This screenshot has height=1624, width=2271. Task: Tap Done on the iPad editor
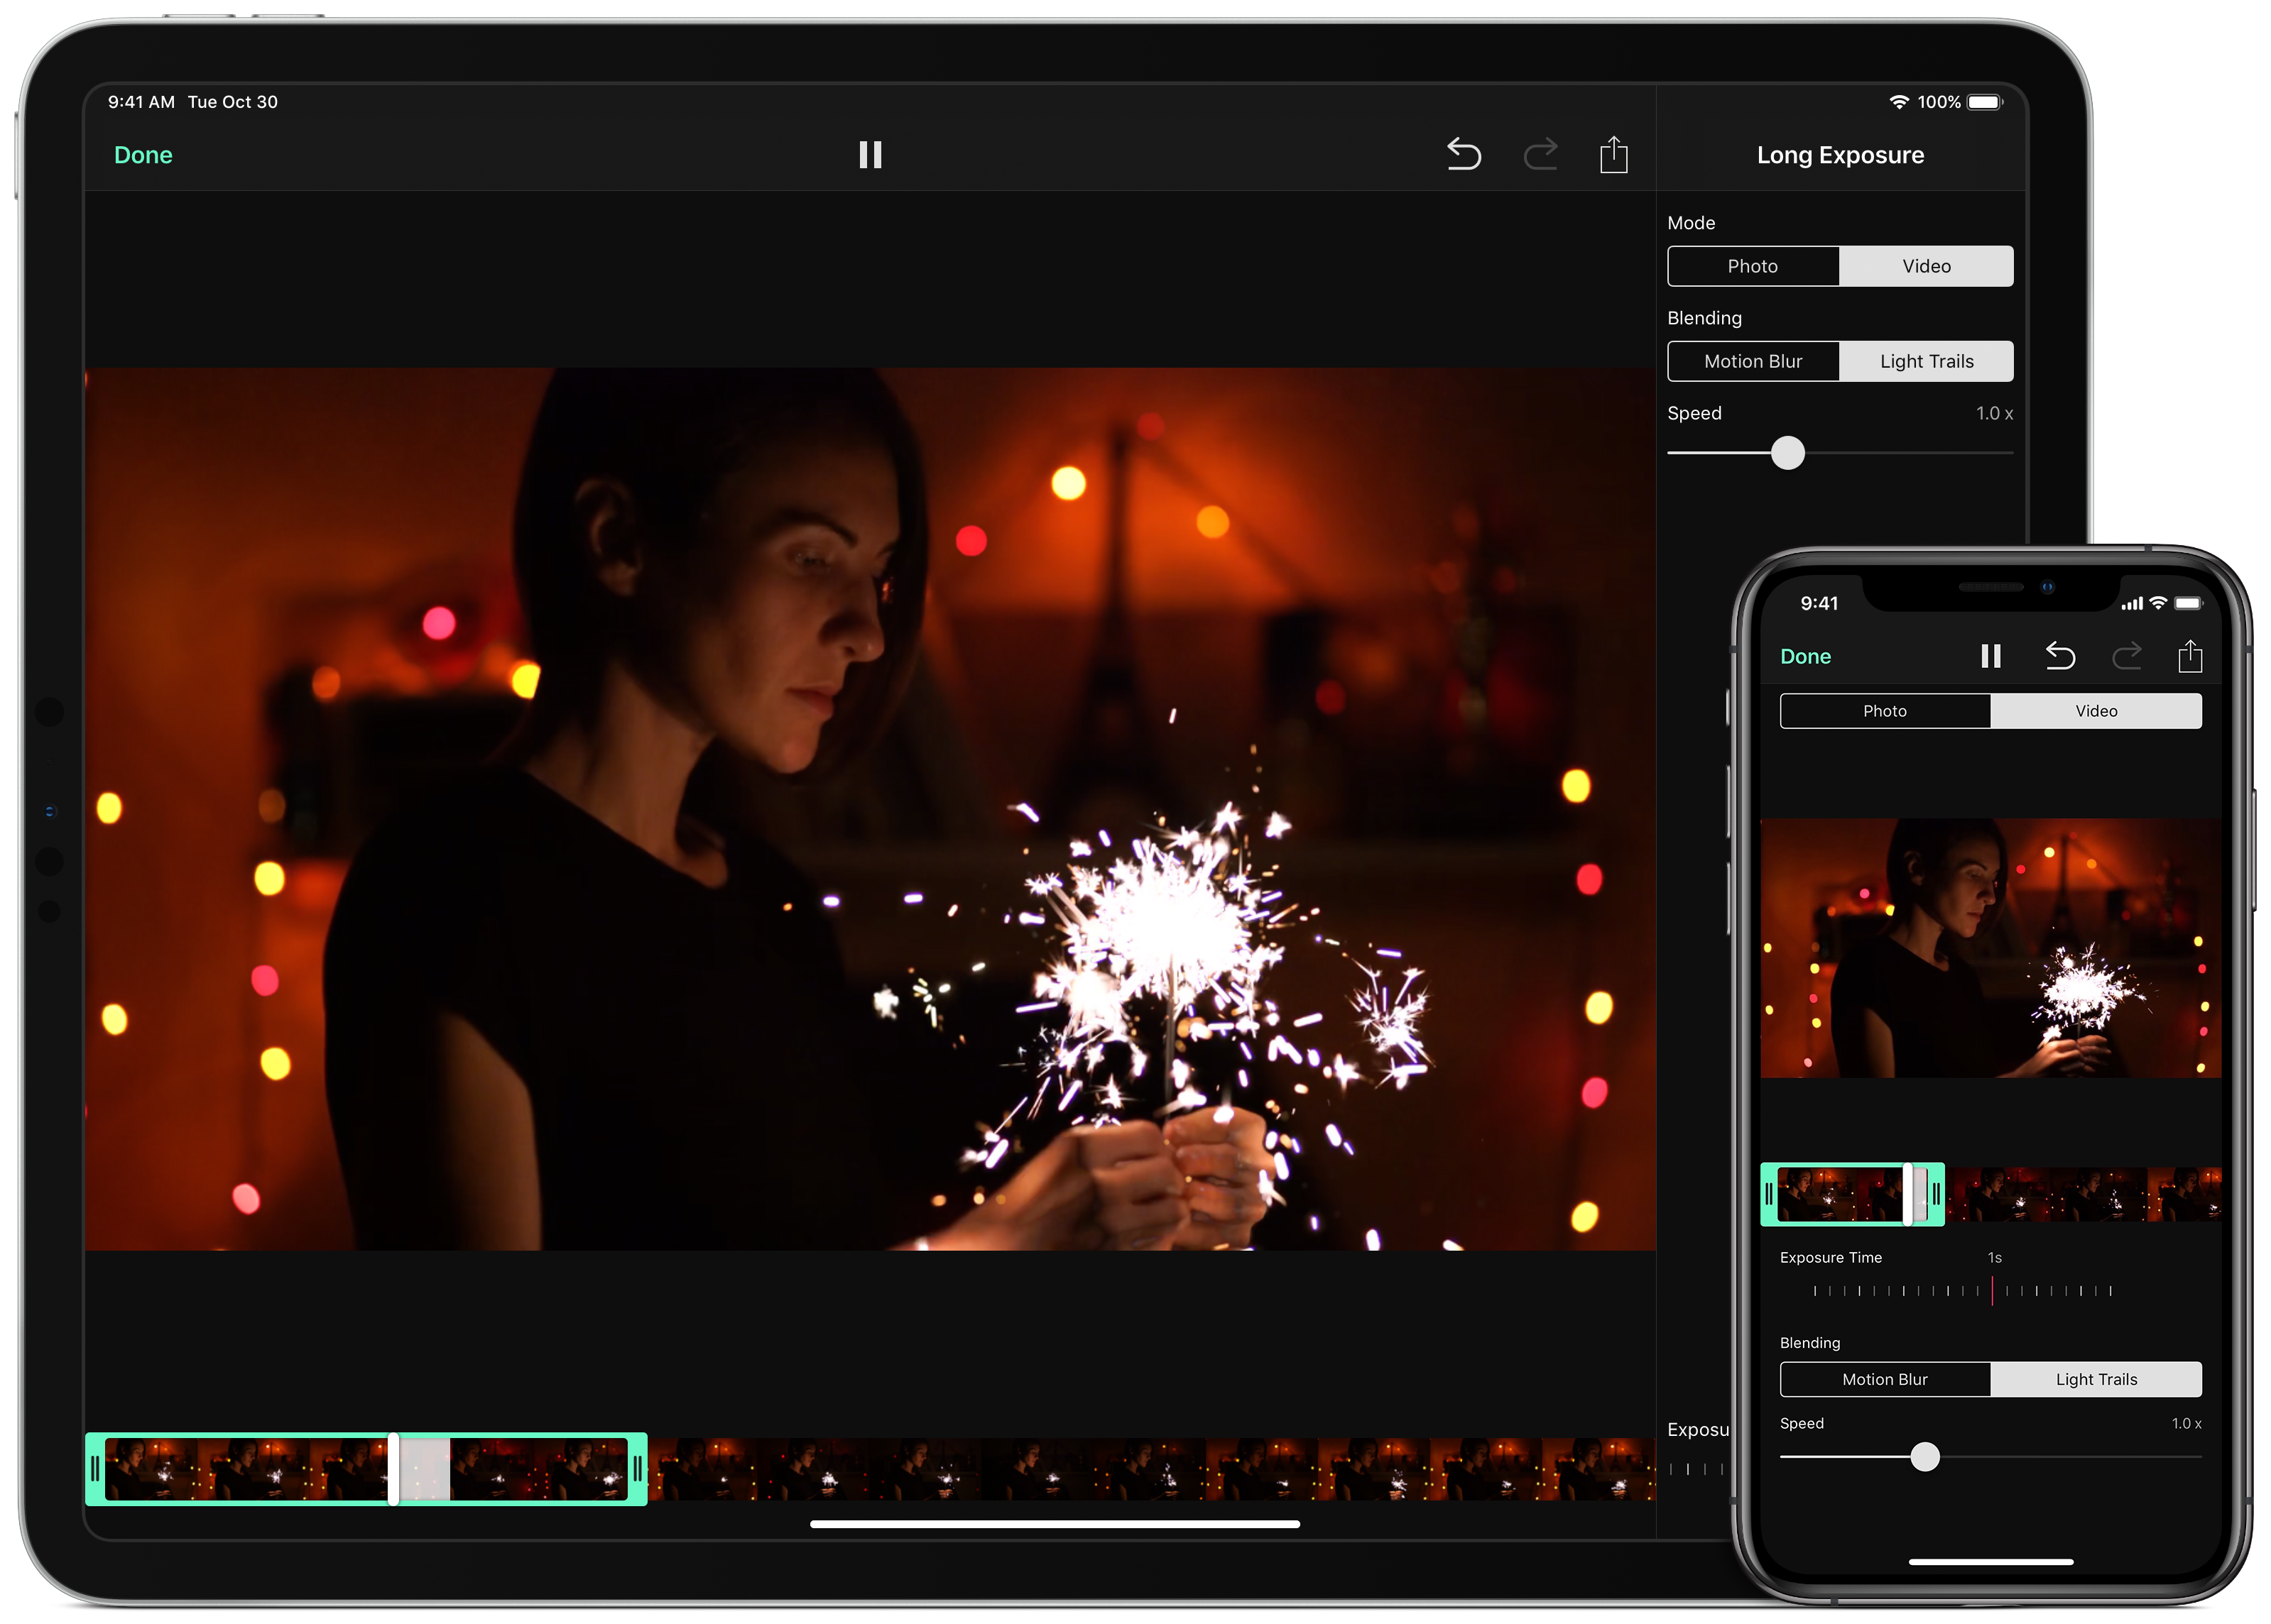point(143,155)
